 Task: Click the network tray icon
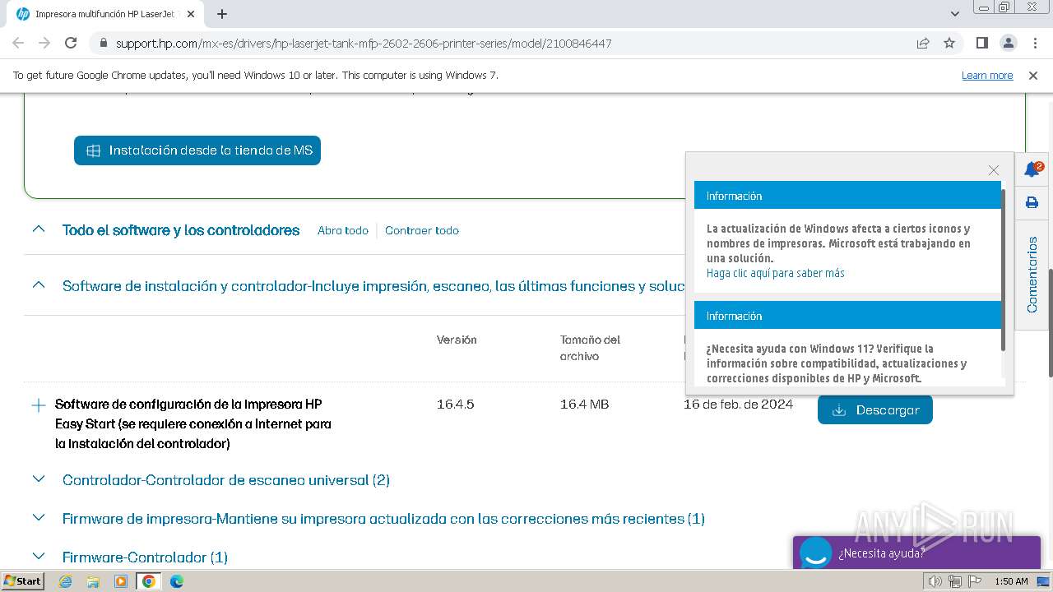pyautogui.click(x=954, y=581)
